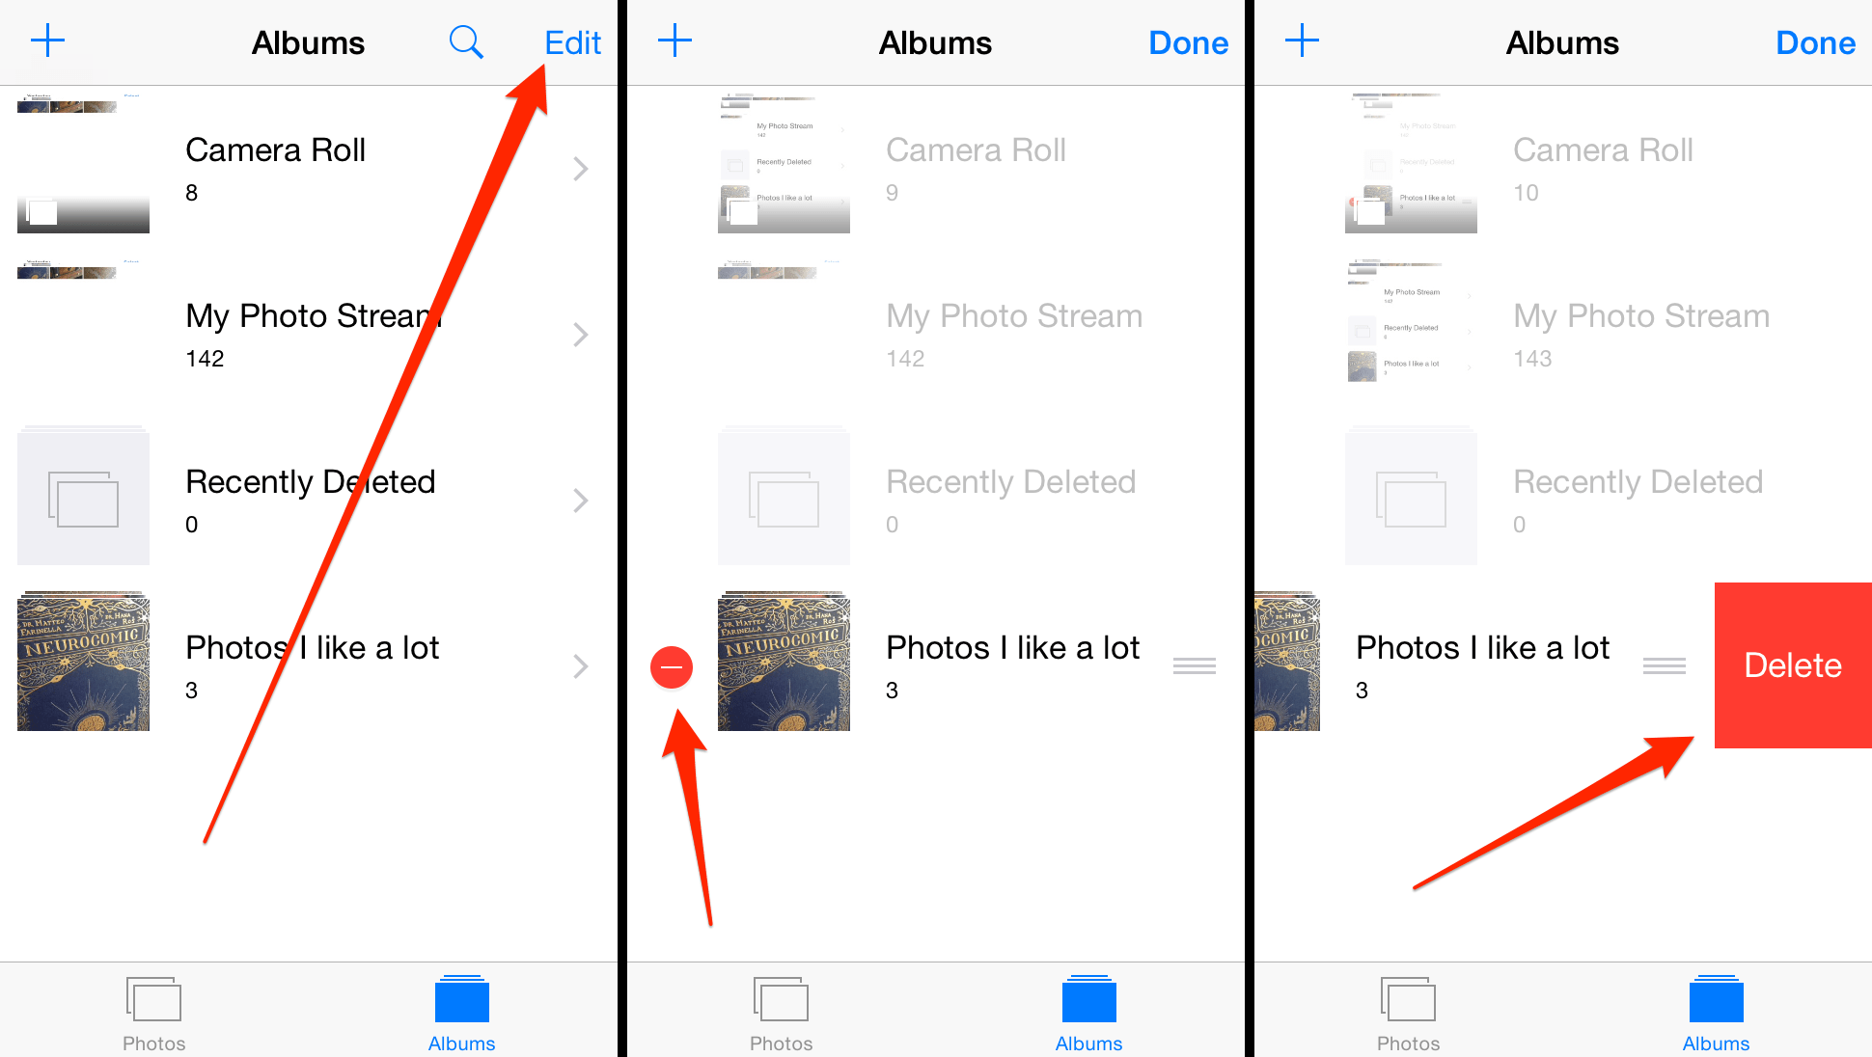This screenshot has height=1057, width=1872.
Task: Tap the red minus delete icon
Action: pos(670,664)
